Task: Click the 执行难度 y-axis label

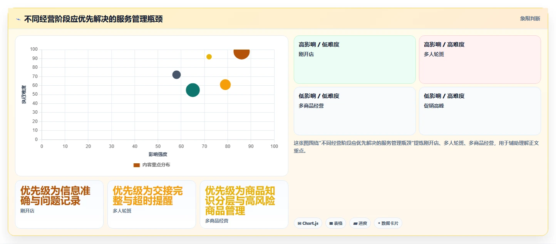Action: [x=24, y=95]
